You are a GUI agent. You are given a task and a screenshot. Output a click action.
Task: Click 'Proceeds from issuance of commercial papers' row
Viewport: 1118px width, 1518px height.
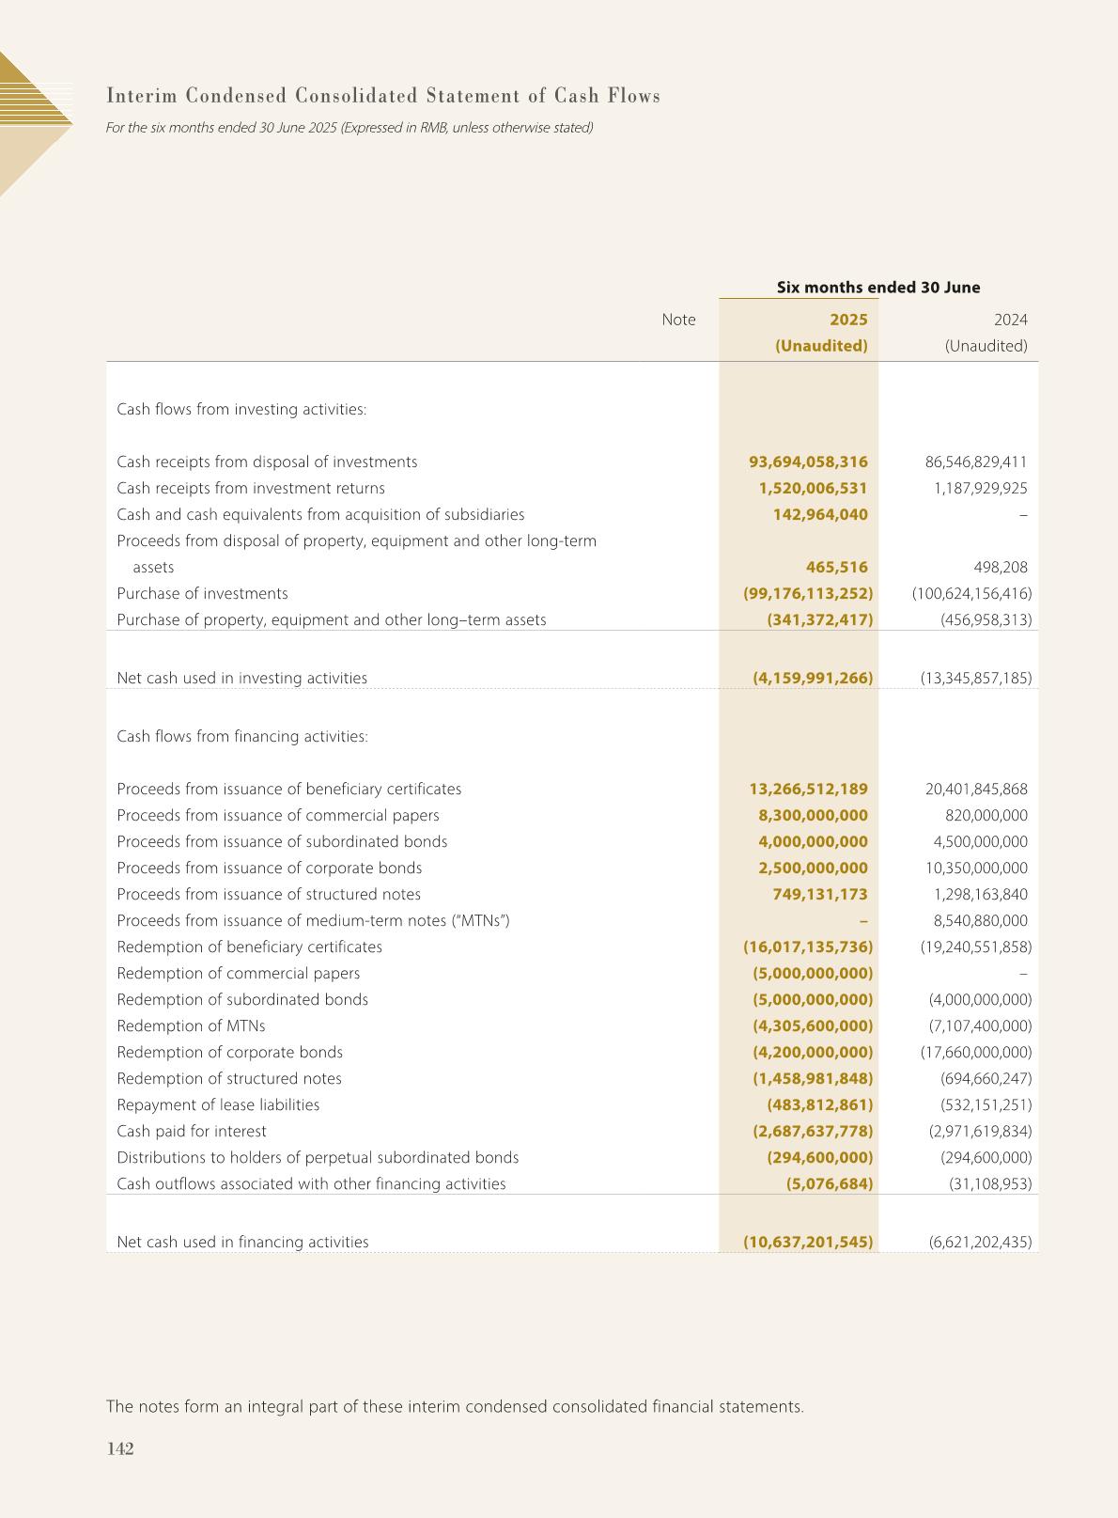point(278,816)
